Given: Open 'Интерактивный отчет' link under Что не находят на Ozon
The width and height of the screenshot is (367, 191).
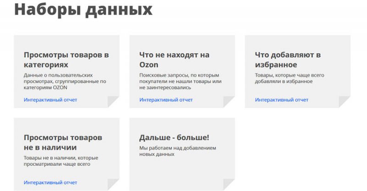Looking at the screenshot, I should tap(166, 100).
